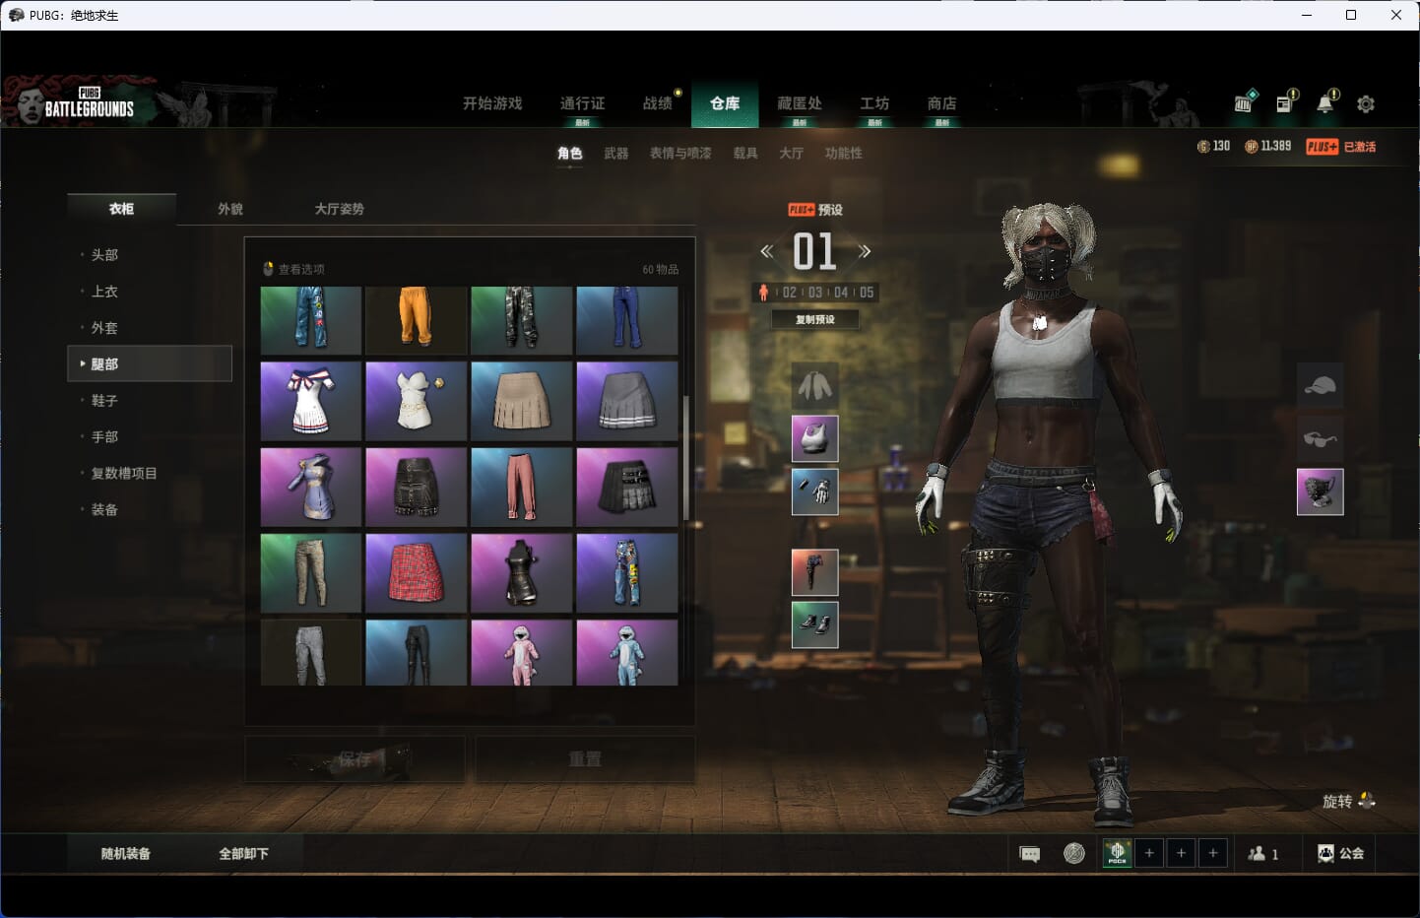Open the radar icon in bottom bar
Image resolution: width=1420 pixels, height=918 pixels.
click(x=1074, y=854)
